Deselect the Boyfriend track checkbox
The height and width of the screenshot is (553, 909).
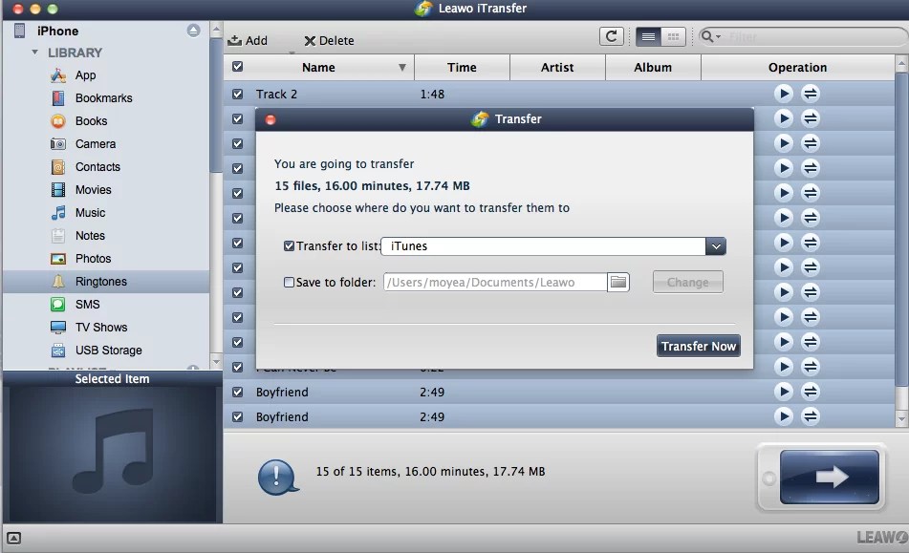237,392
